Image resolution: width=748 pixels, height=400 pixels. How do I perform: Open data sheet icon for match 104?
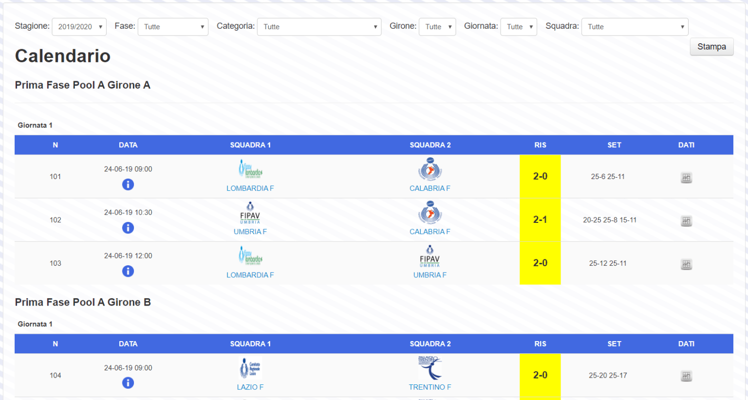tap(686, 376)
